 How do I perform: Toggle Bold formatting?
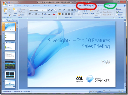tap(30, 14)
